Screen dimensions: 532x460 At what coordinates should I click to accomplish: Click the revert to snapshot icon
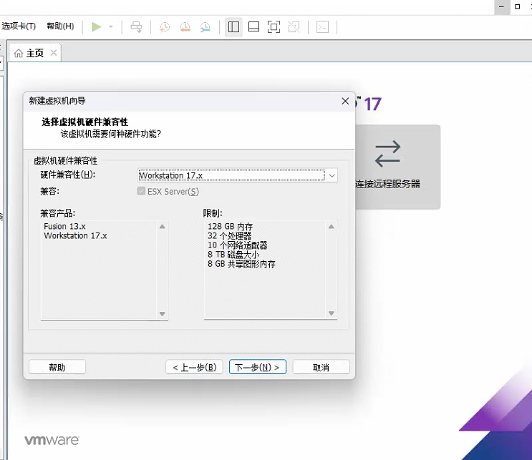[x=185, y=26]
